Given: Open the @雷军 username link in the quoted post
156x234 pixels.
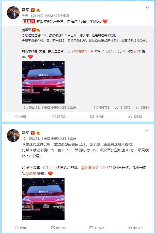Looking at the screenshot, I should (x=26, y=30).
